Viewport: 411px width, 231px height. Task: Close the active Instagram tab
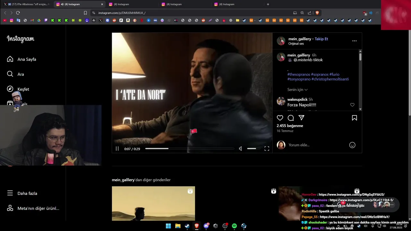pos(102,4)
